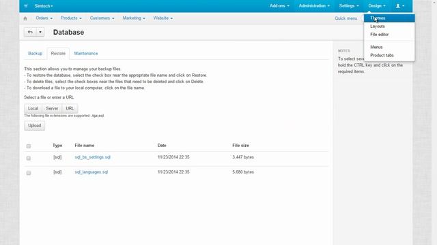Open the Administration dropdown menu

tap(314, 6)
